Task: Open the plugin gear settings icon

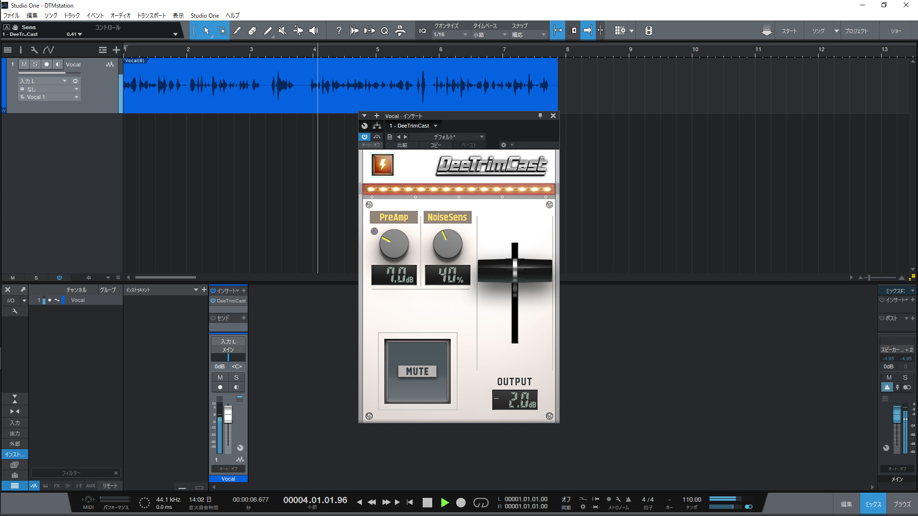Action: [x=503, y=145]
